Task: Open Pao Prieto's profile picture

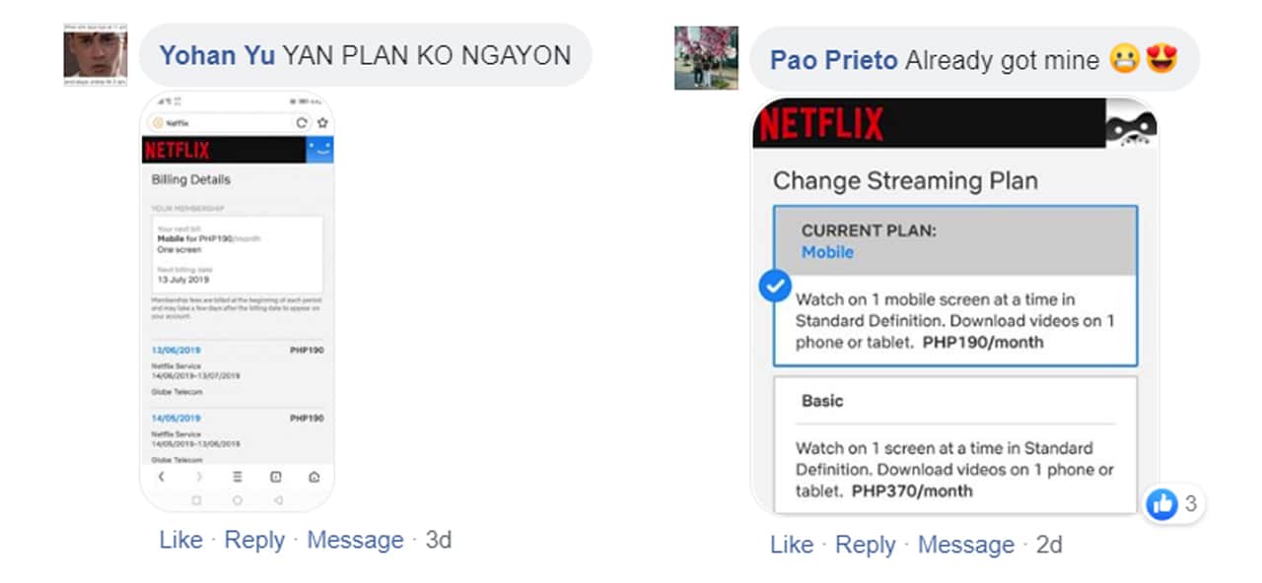Action: point(706,58)
